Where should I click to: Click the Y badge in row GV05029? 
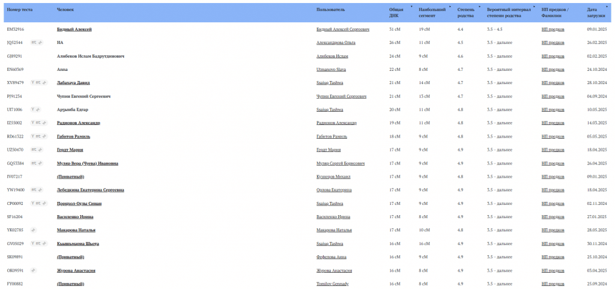click(x=32, y=243)
